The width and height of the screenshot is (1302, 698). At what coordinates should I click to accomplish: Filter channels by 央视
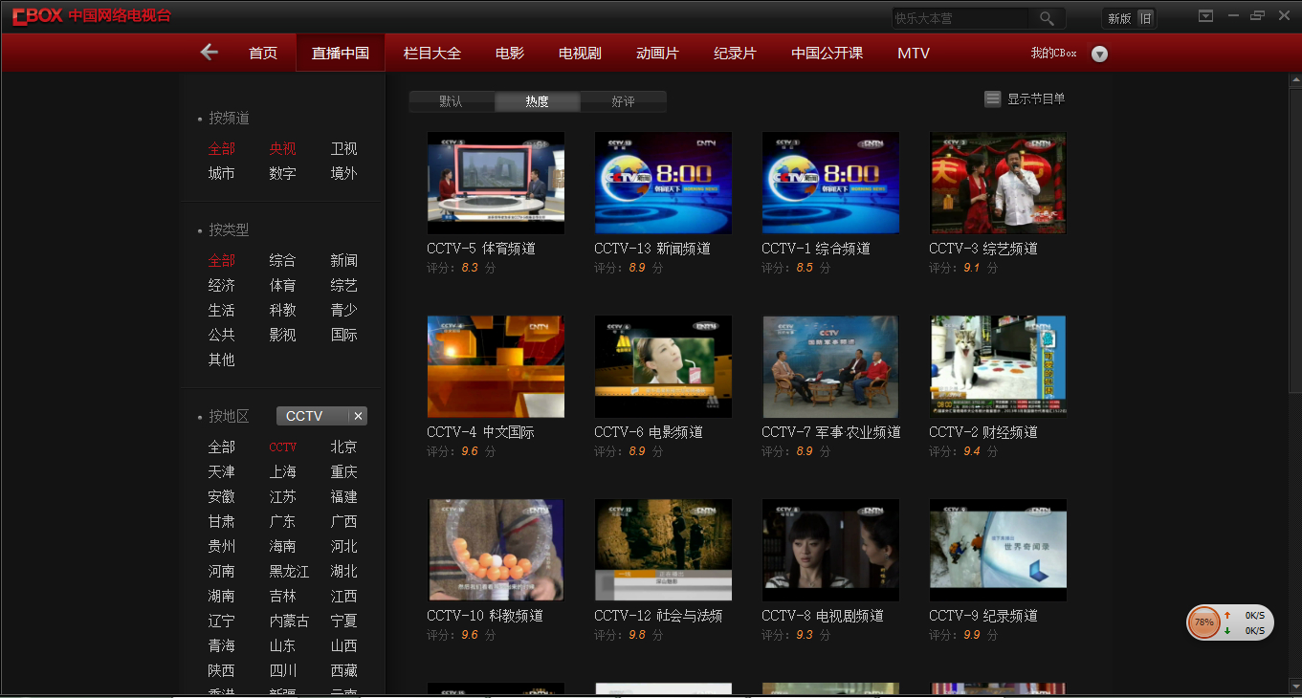coord(282,148)
